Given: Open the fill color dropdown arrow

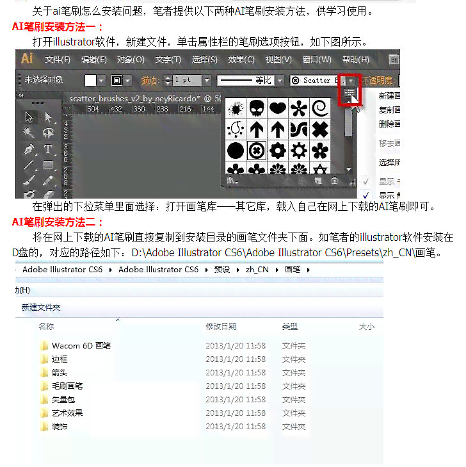Looking at the screenshot, I should click(102, 81).
